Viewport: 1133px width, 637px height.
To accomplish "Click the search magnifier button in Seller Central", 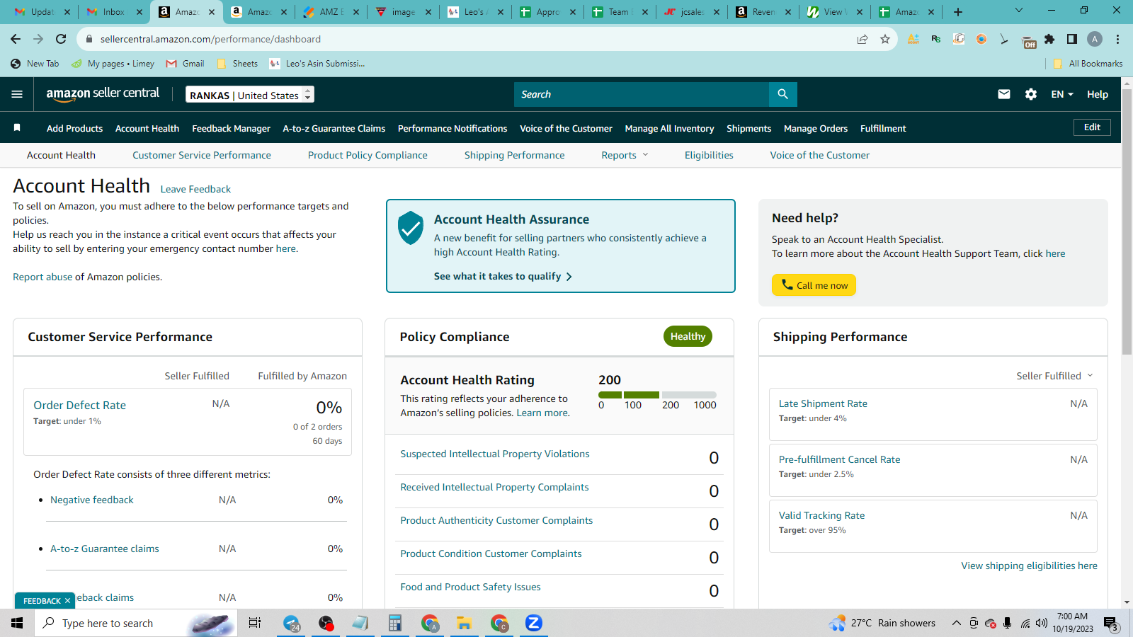I will (x=782, y=94).
